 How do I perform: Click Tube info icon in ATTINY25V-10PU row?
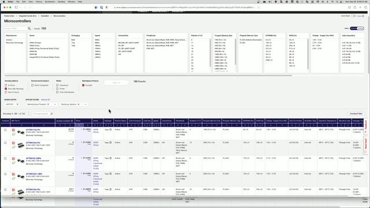[110, 174]
